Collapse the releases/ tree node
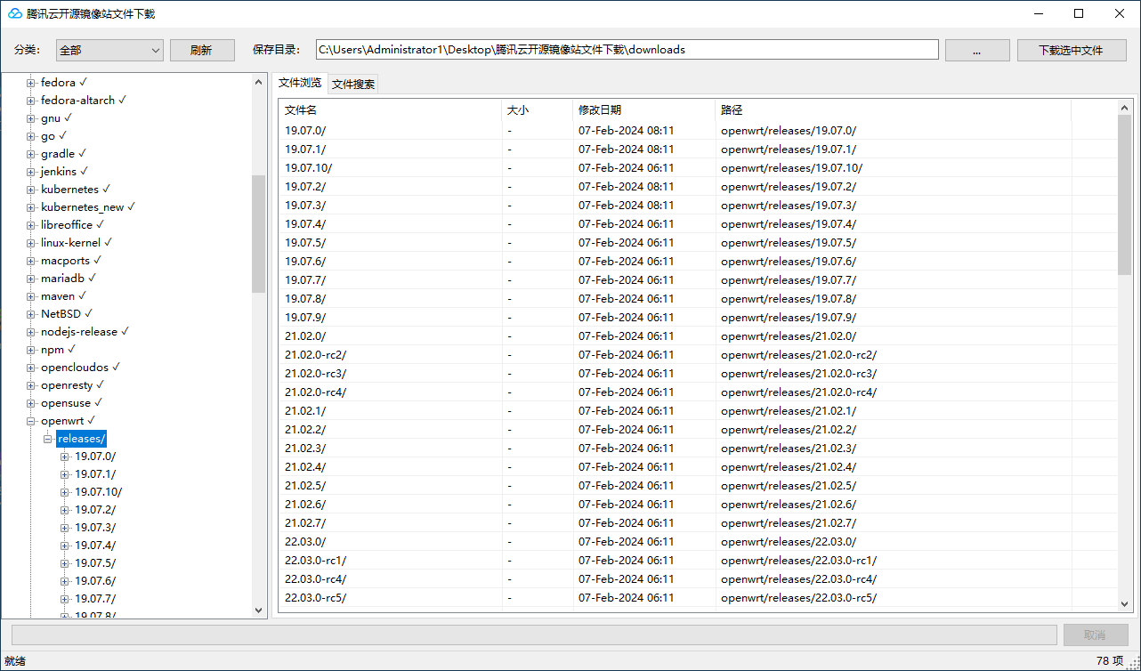This screenshot has height=671, width=1141. (48, 439)
